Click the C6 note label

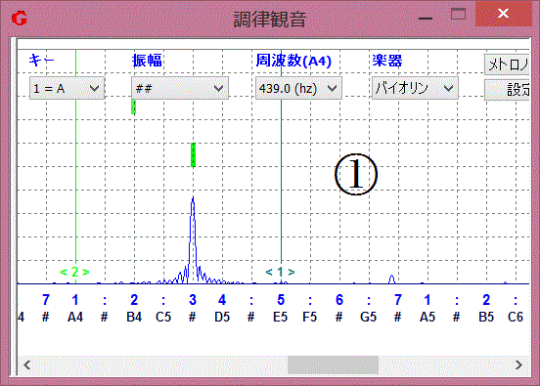point(516,317)
